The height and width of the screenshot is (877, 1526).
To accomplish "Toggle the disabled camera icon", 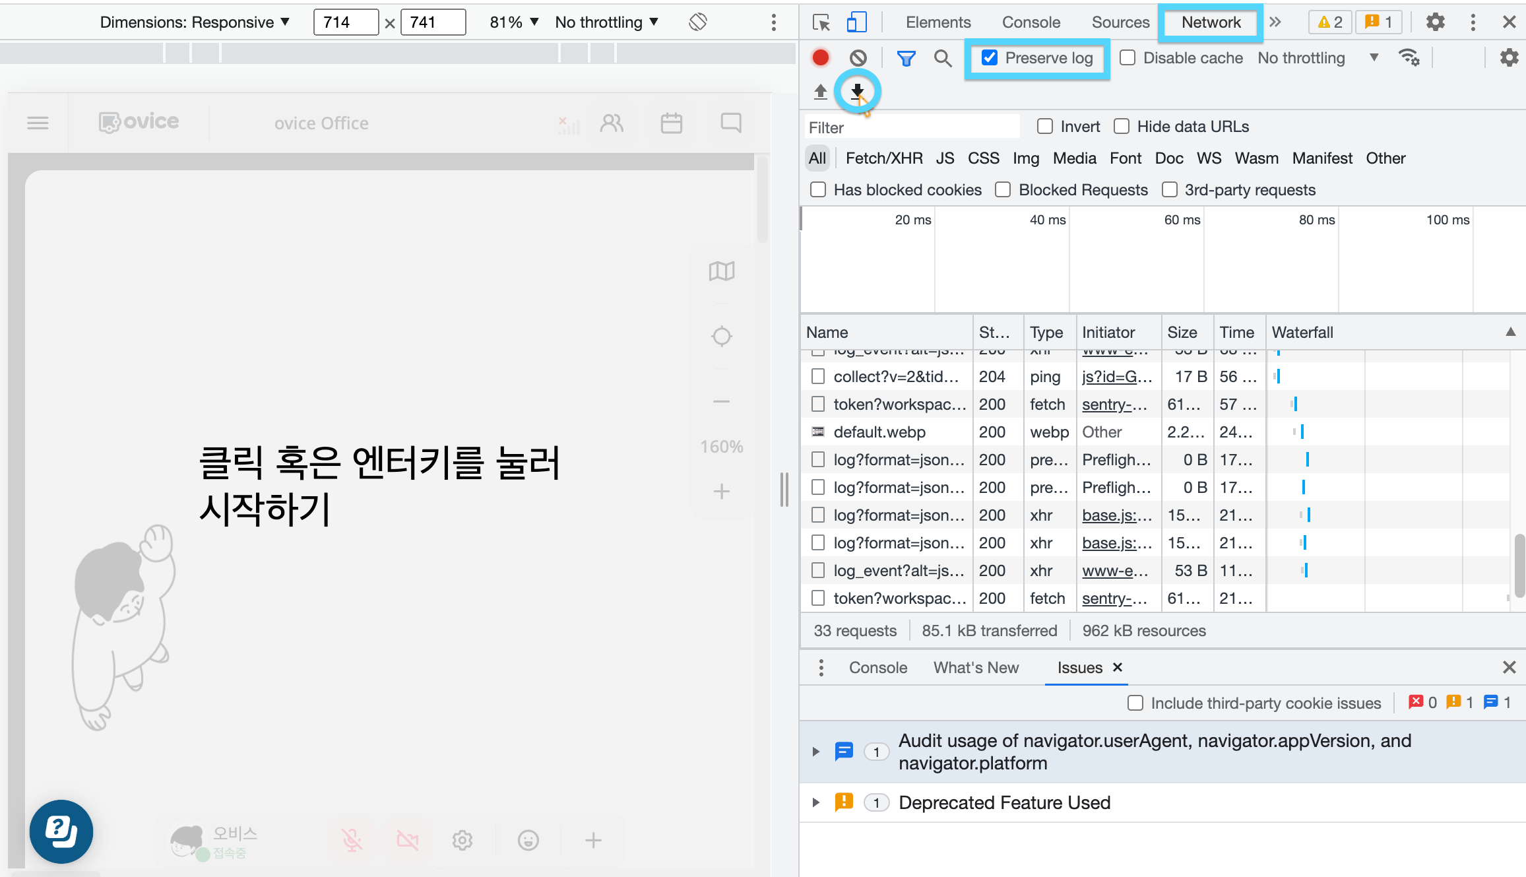I will point(407,840).
